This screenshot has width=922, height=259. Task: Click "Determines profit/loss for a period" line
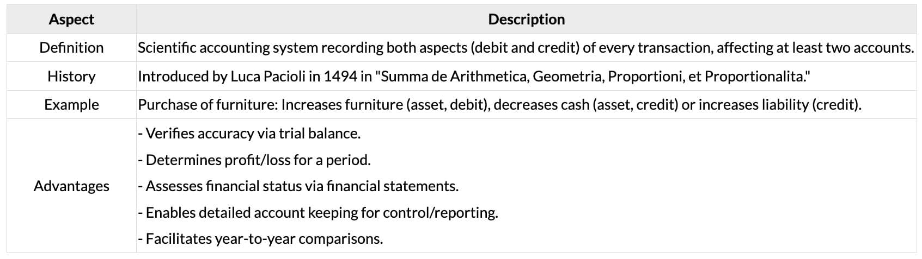point(254,160)
